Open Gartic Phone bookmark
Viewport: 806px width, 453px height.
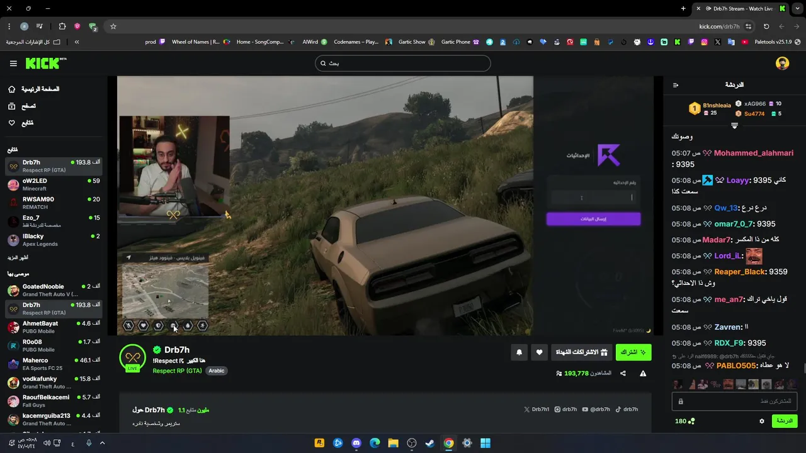pos(460,42)
